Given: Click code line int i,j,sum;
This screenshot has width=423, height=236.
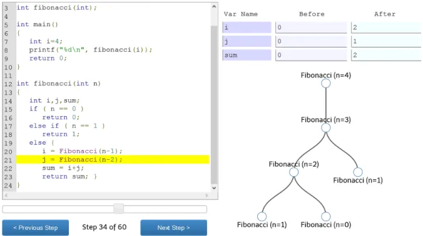Looking at the screenshot, I should click(x=54, y=101).
